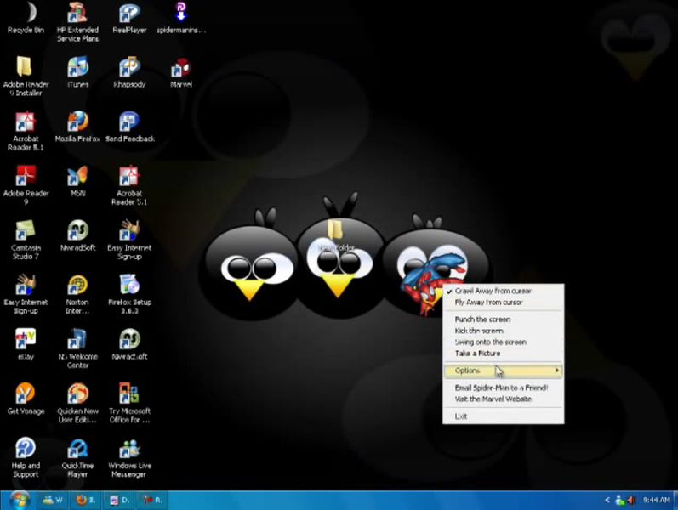This screenshot has height=510, width=678.
Task: Switch to the Firefox taskbar button
Action: (86, 500)
